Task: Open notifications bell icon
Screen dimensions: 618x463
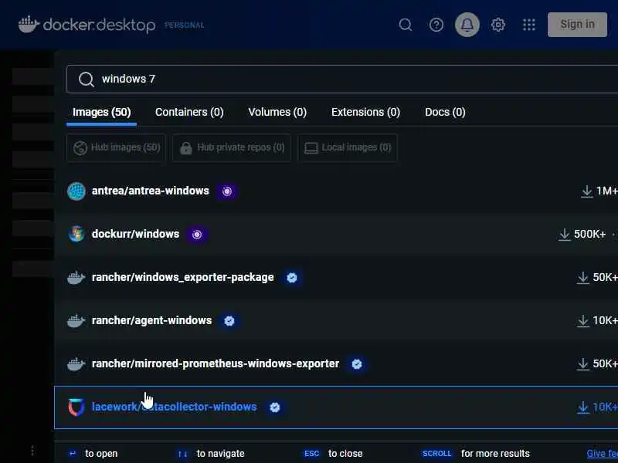Action: click(467, 25)
